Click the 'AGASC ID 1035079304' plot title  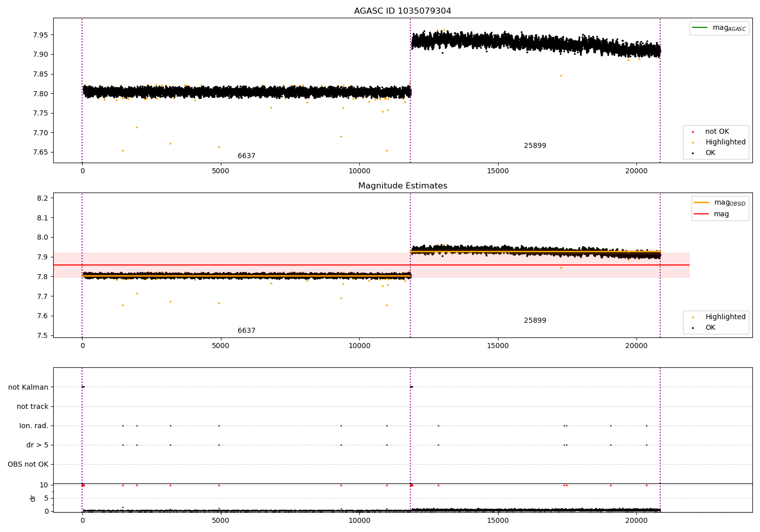point(402,11)
